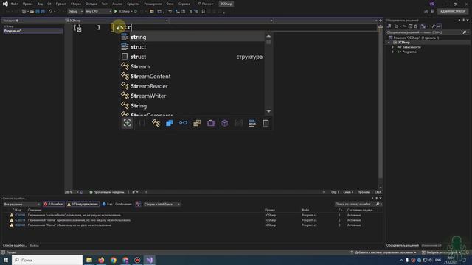This screenshot has height=265, width=472.
Task: Open the Сборка menu
Action: coord(75,4)
